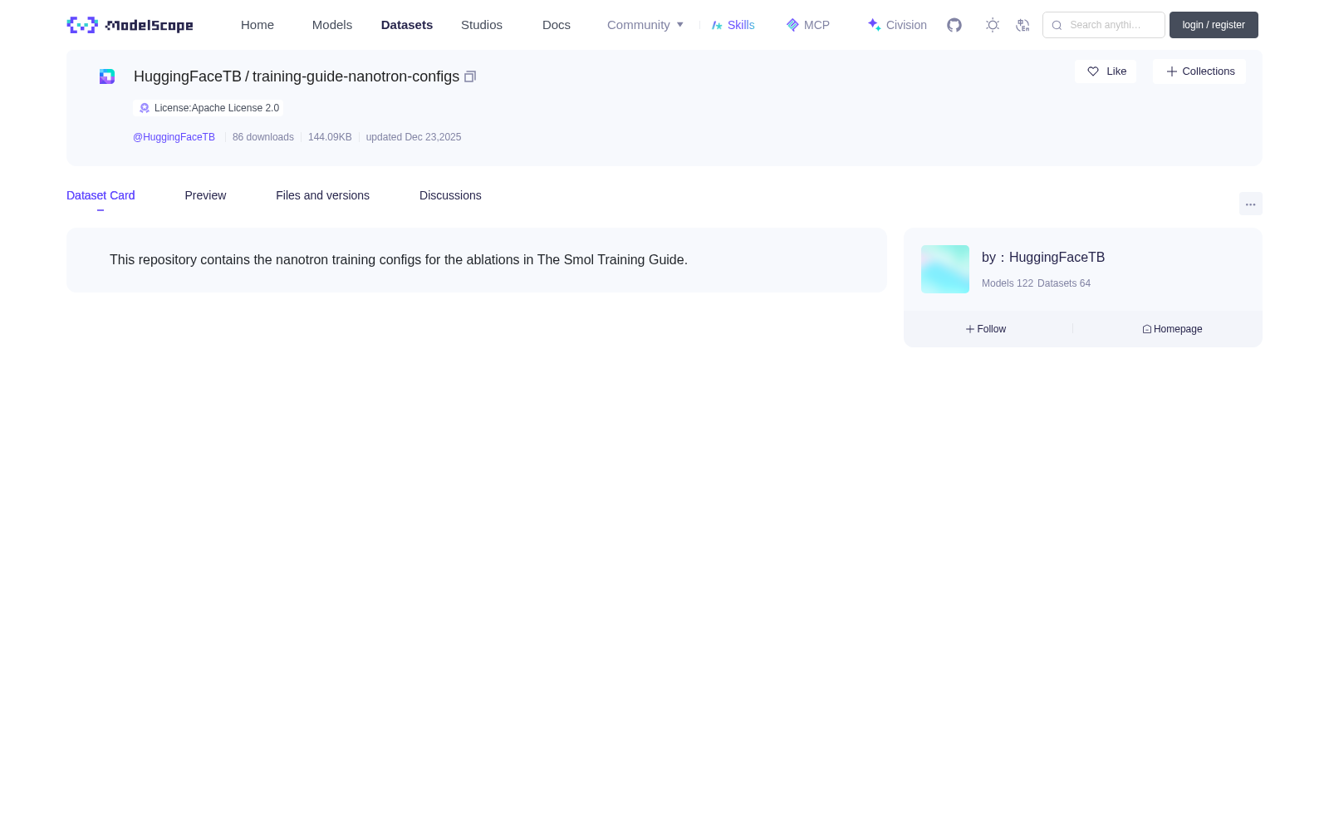Open the ModelScope logo homepage
This screenshot has width=1329, height=831.
(130, 25)
